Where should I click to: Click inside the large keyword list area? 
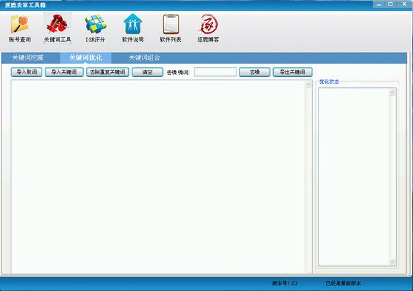(155, 174)
